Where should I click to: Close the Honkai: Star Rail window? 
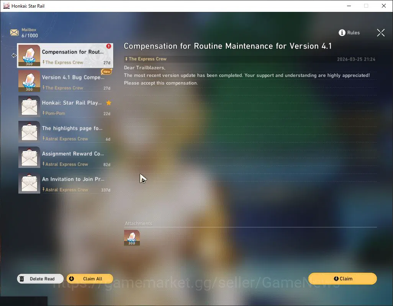pos(384,6)
